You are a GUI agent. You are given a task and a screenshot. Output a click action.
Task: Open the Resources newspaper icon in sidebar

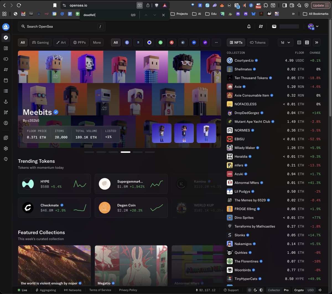(6, 138)
